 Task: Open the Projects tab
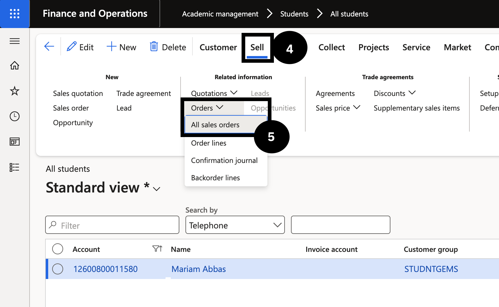click(374, 47)
